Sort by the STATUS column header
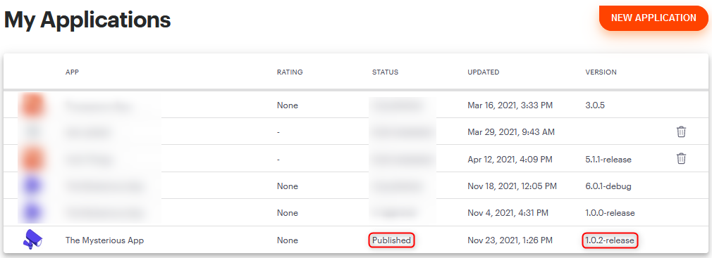The height and width of the screenshot is (258, 712). tap(385, 72)
